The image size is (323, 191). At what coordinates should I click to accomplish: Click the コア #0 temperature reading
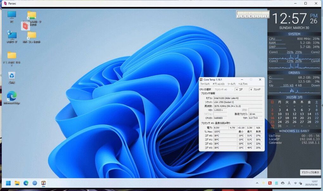[225, 136]
